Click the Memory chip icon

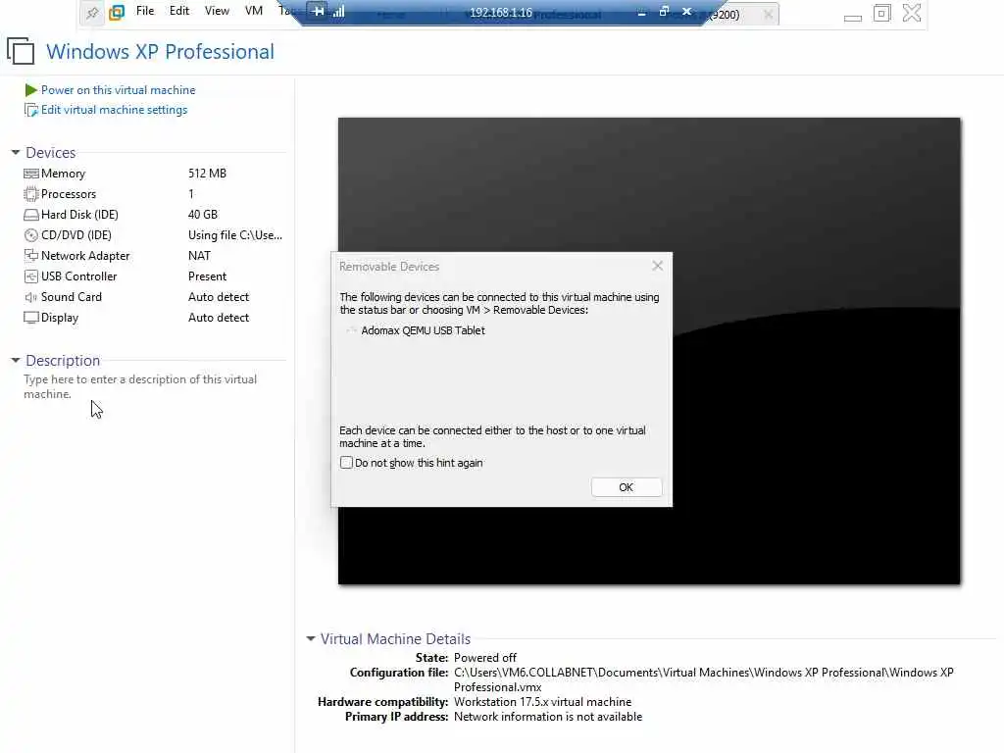click(30, 174)
